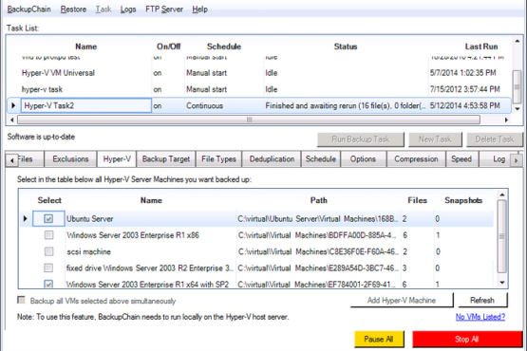The height and width of the screenshot is (351, 527).
Task: Switch to the Exclusions tab
Action: click(70, 159)
